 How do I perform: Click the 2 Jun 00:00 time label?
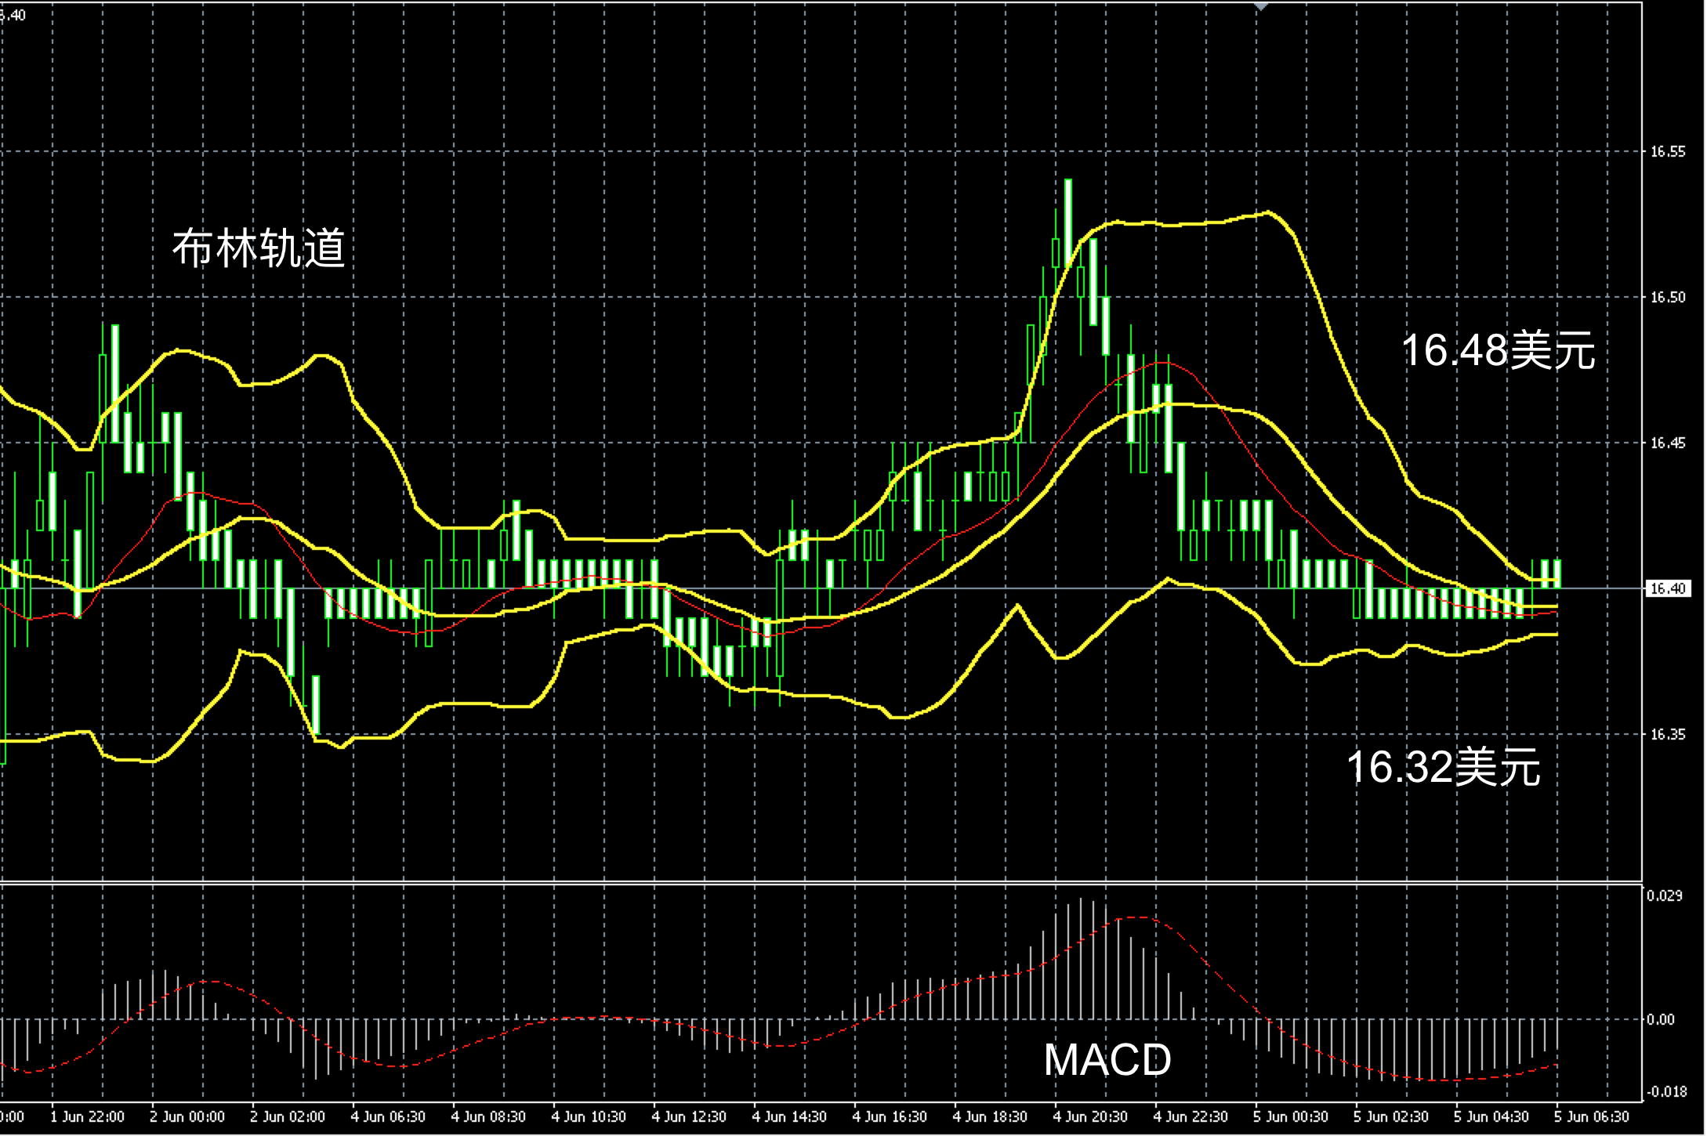[x=187, y=1116]
